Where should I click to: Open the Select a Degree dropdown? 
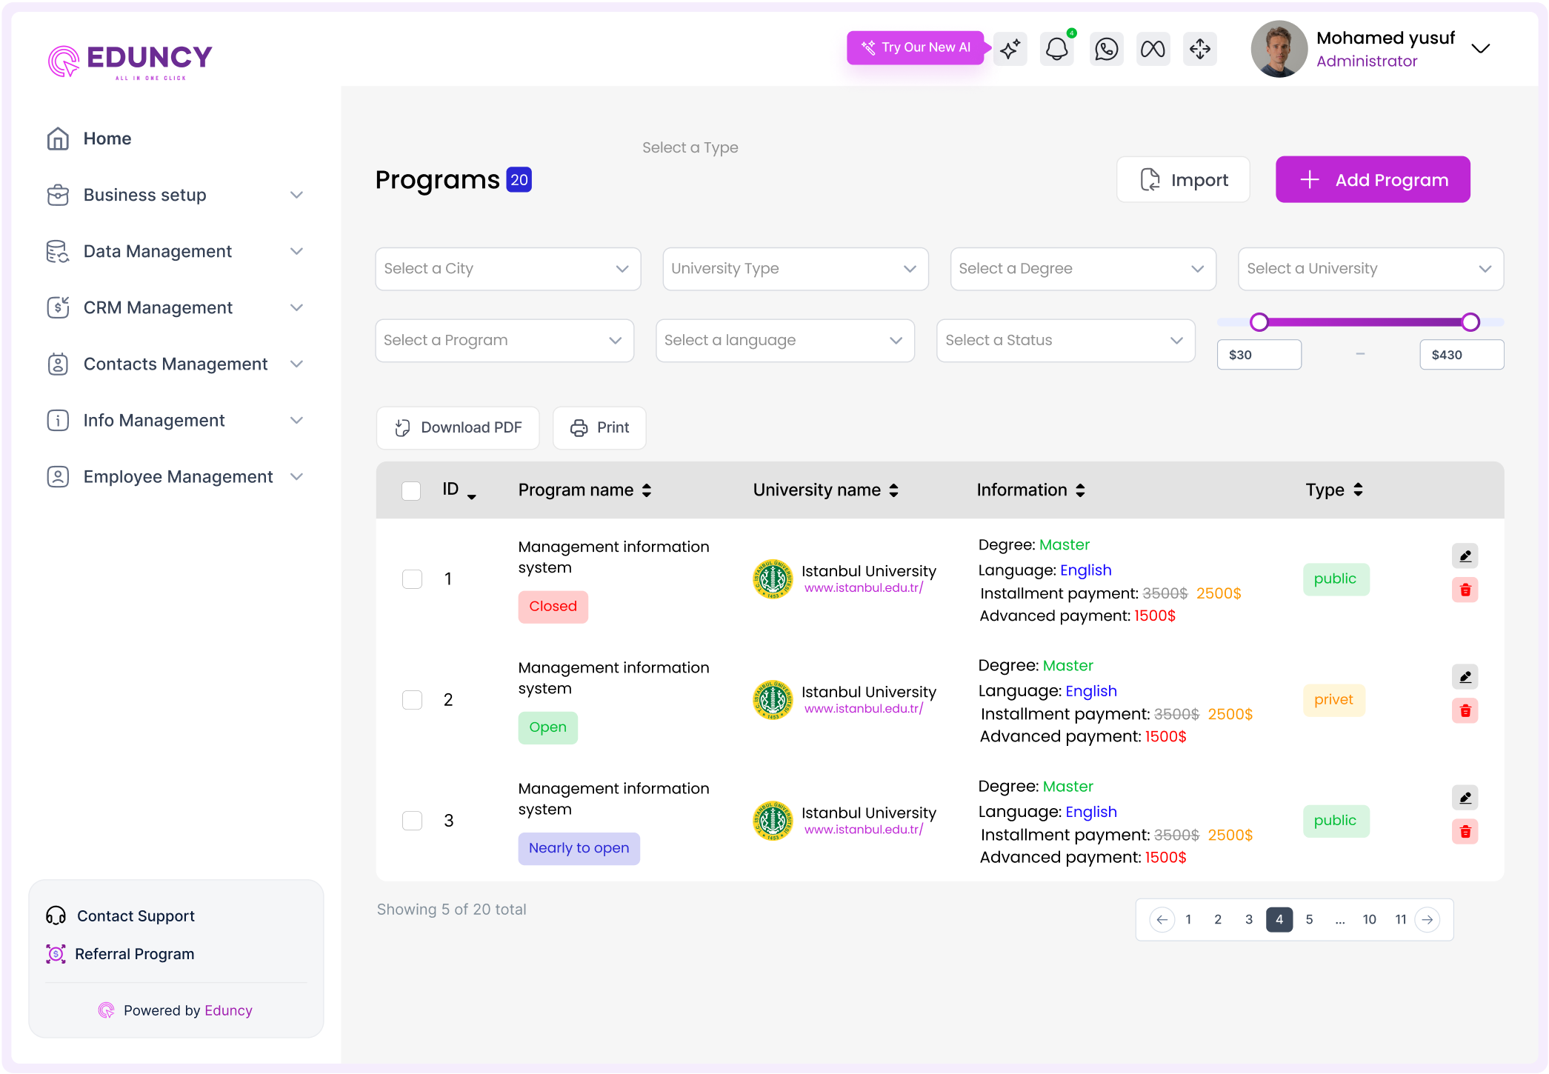pyautogui.click(x=1083, y=269)
